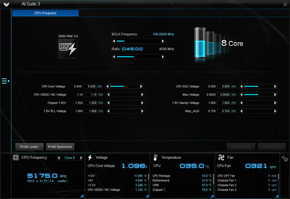The height and width of the screenshot is (199, 290).
Task: Select next core right of Core 0
Action: [x=81, y=158]
